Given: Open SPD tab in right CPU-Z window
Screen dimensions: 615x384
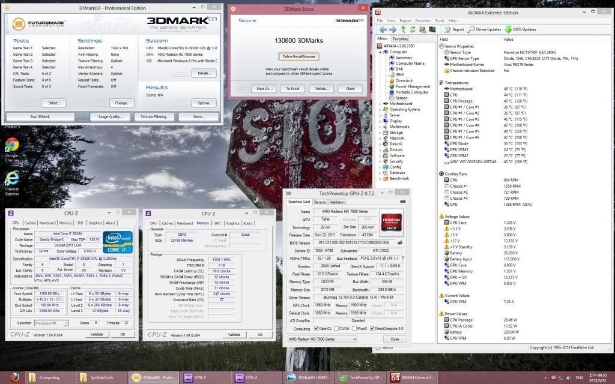Looking at the screenshot, I should click(x=217, y=223).
